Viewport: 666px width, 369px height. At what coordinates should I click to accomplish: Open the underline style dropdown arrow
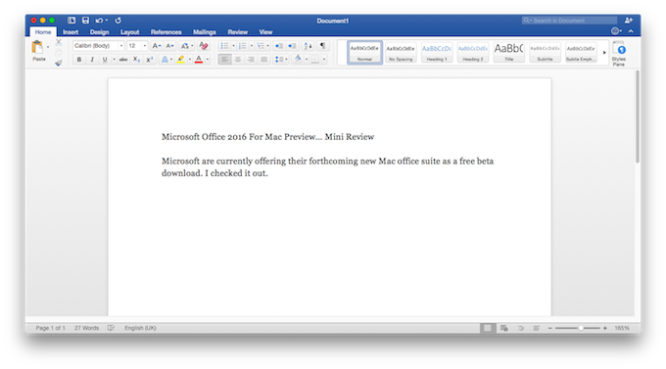[x=114, y=60]
